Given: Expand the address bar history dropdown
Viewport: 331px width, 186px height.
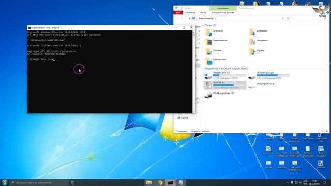Looking at the screenshot, I should click(283, 19).
